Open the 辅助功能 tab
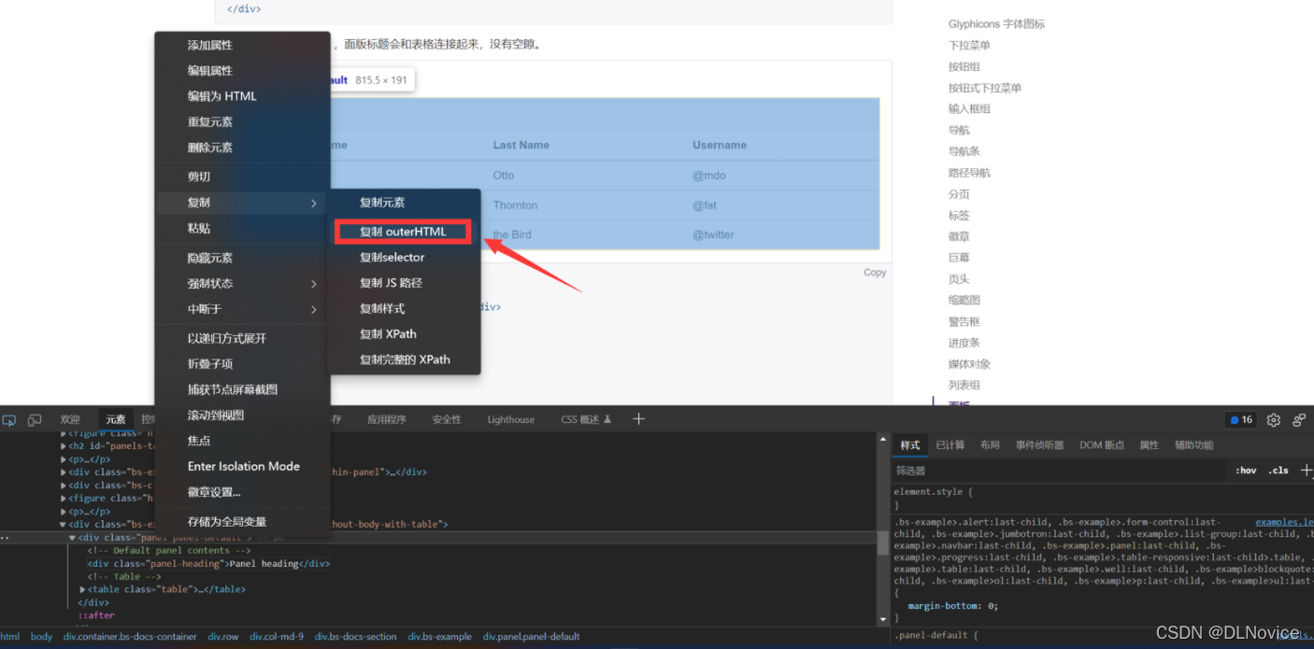Screen dimensions: 1314x649 [x=1194, y=445]
